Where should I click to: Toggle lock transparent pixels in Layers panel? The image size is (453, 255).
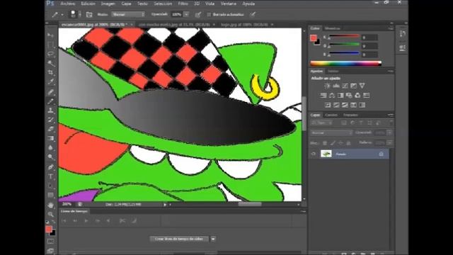325,142
